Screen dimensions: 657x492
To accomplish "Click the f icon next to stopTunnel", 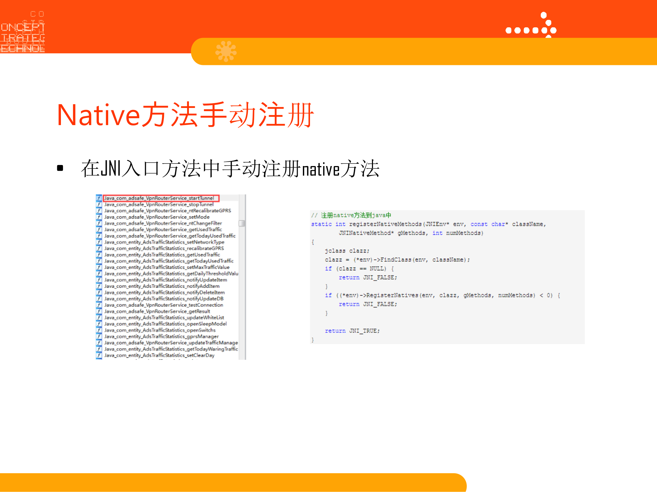I will coord(99,204).
